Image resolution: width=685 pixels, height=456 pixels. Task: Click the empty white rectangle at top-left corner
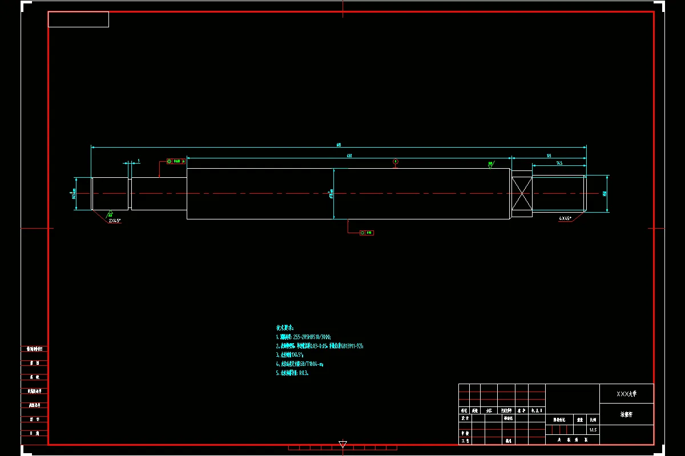click(x=78, y=19)
